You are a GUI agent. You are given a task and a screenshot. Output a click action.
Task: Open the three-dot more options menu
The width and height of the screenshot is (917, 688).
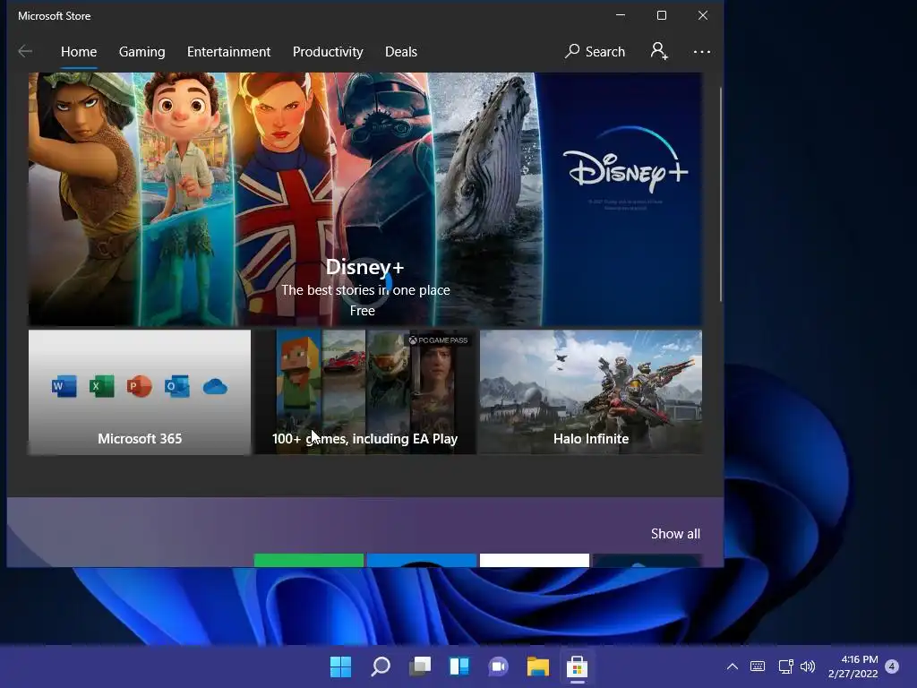702,51
